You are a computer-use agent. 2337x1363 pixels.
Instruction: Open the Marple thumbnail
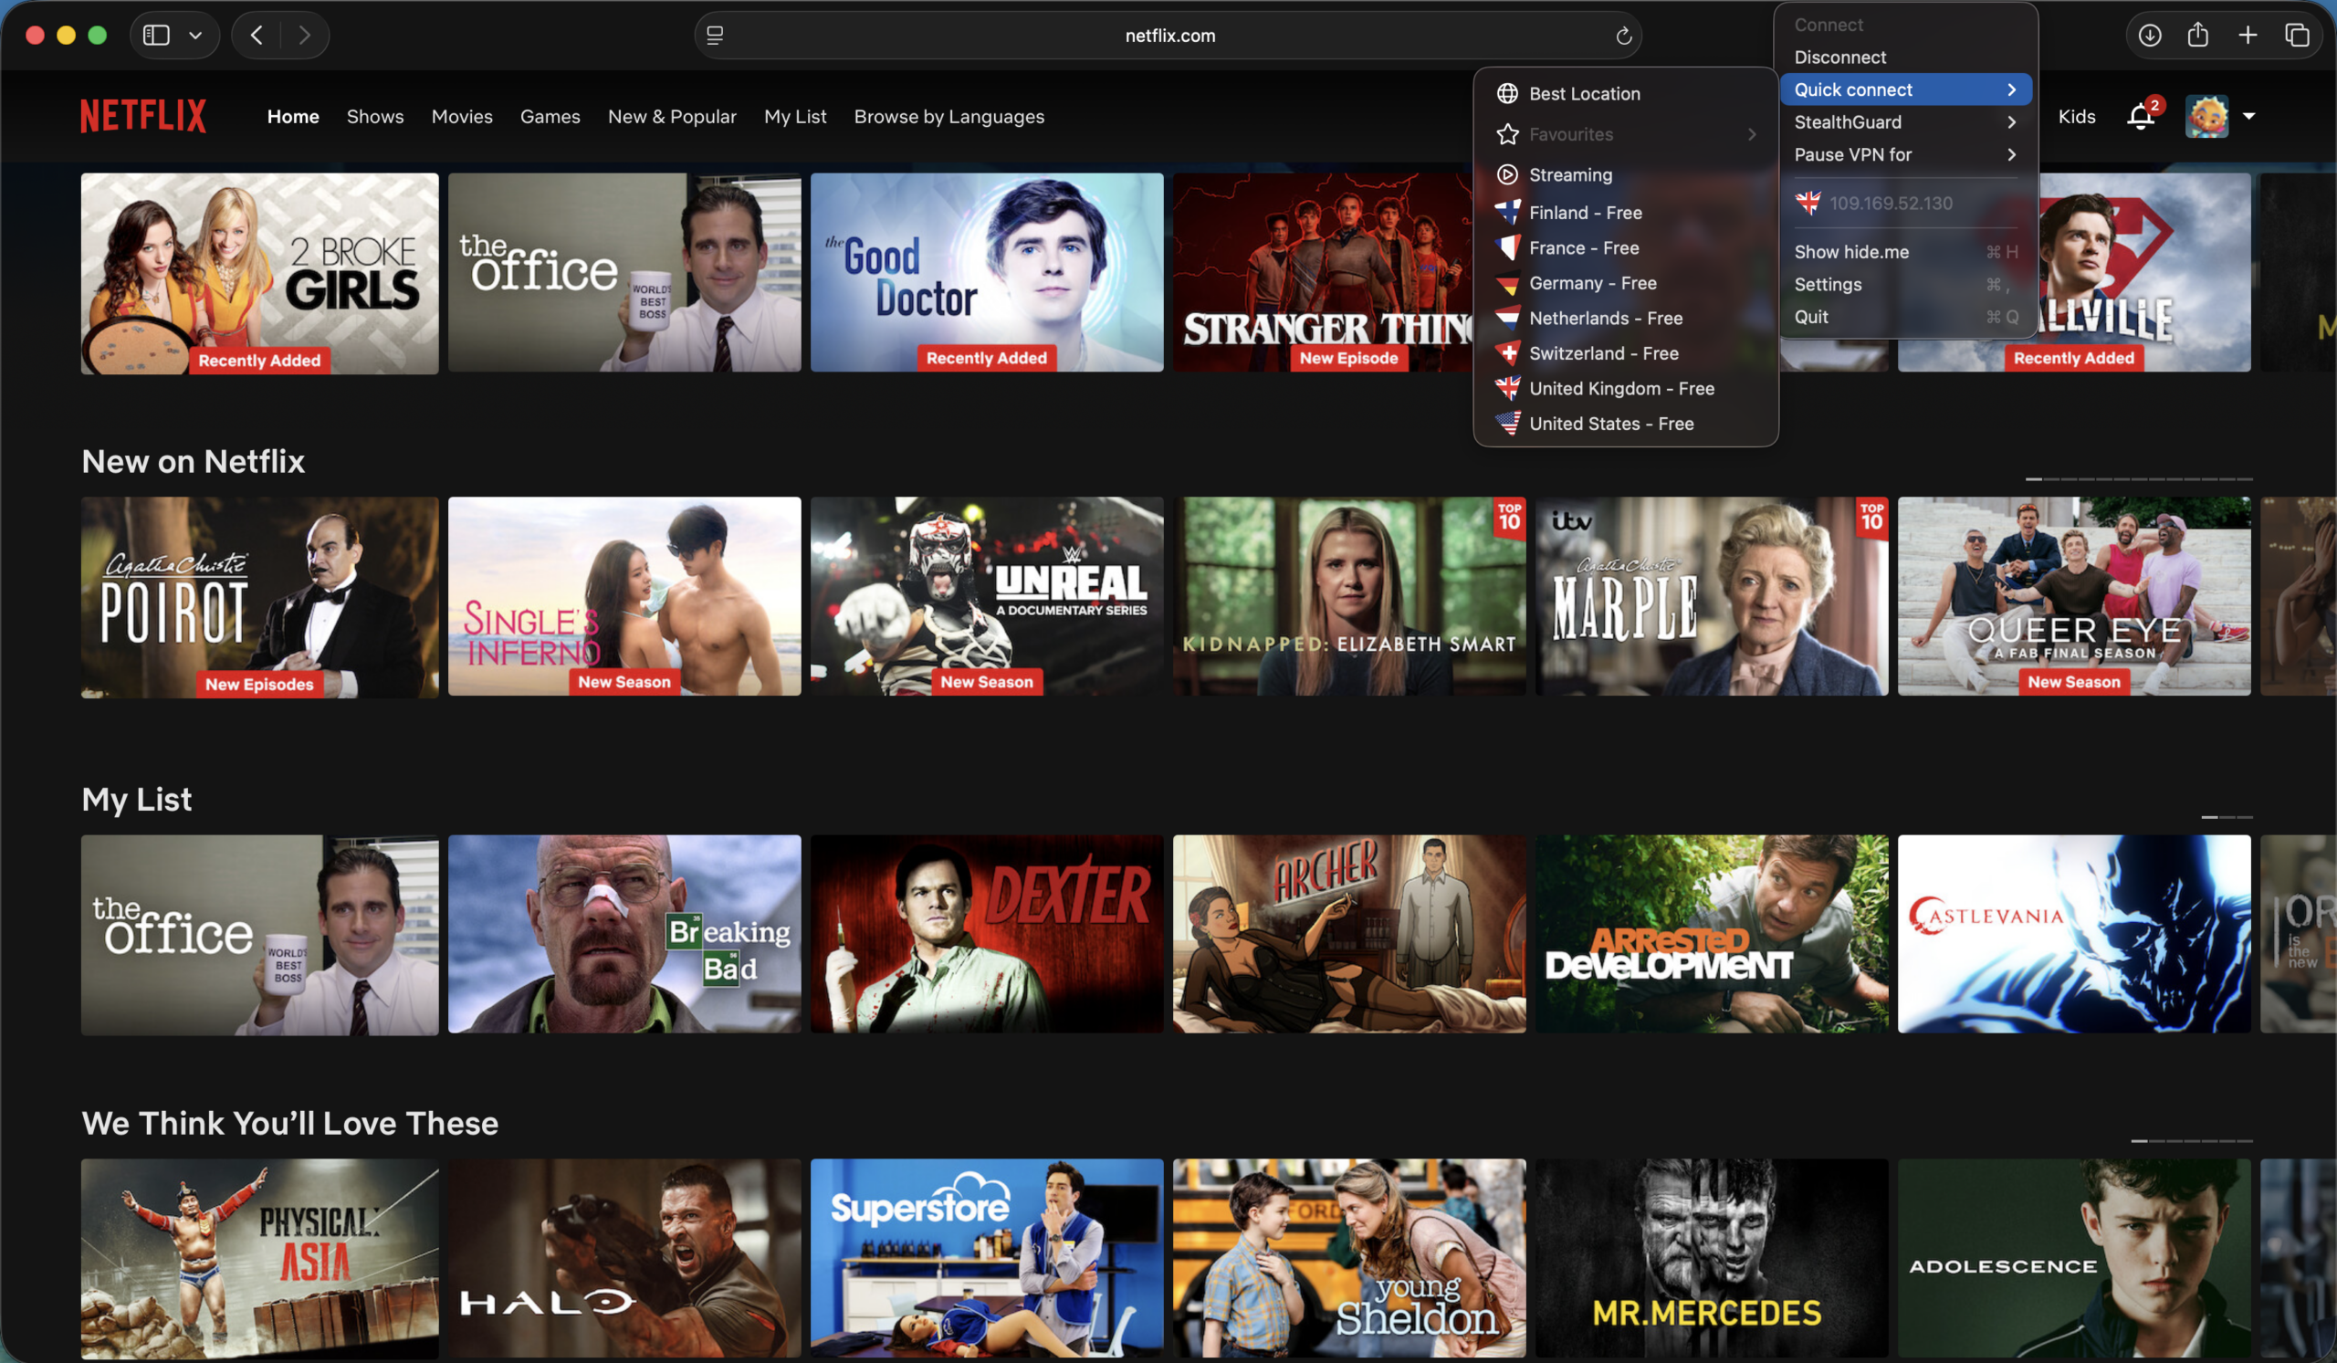(1712, 596)
